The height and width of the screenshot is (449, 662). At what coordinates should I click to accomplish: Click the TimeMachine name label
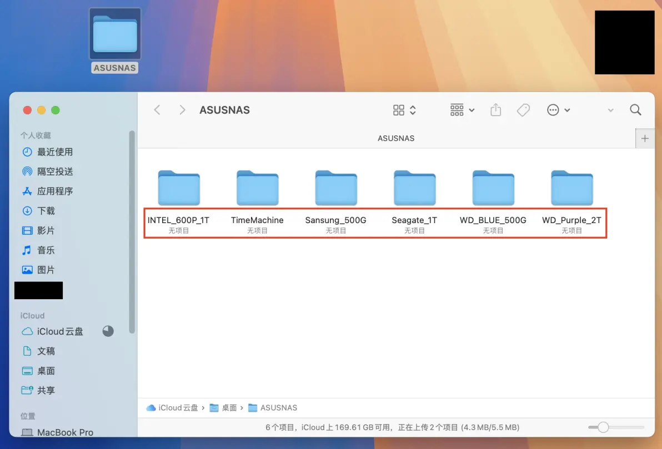257,220
